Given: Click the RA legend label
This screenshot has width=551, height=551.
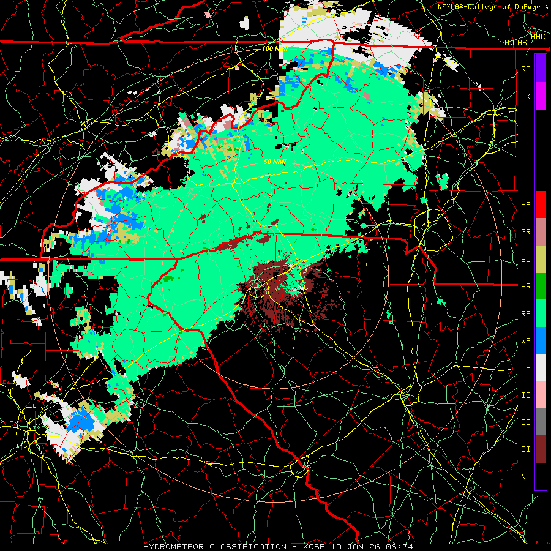Looking at the screenshot, I should 526,314.
